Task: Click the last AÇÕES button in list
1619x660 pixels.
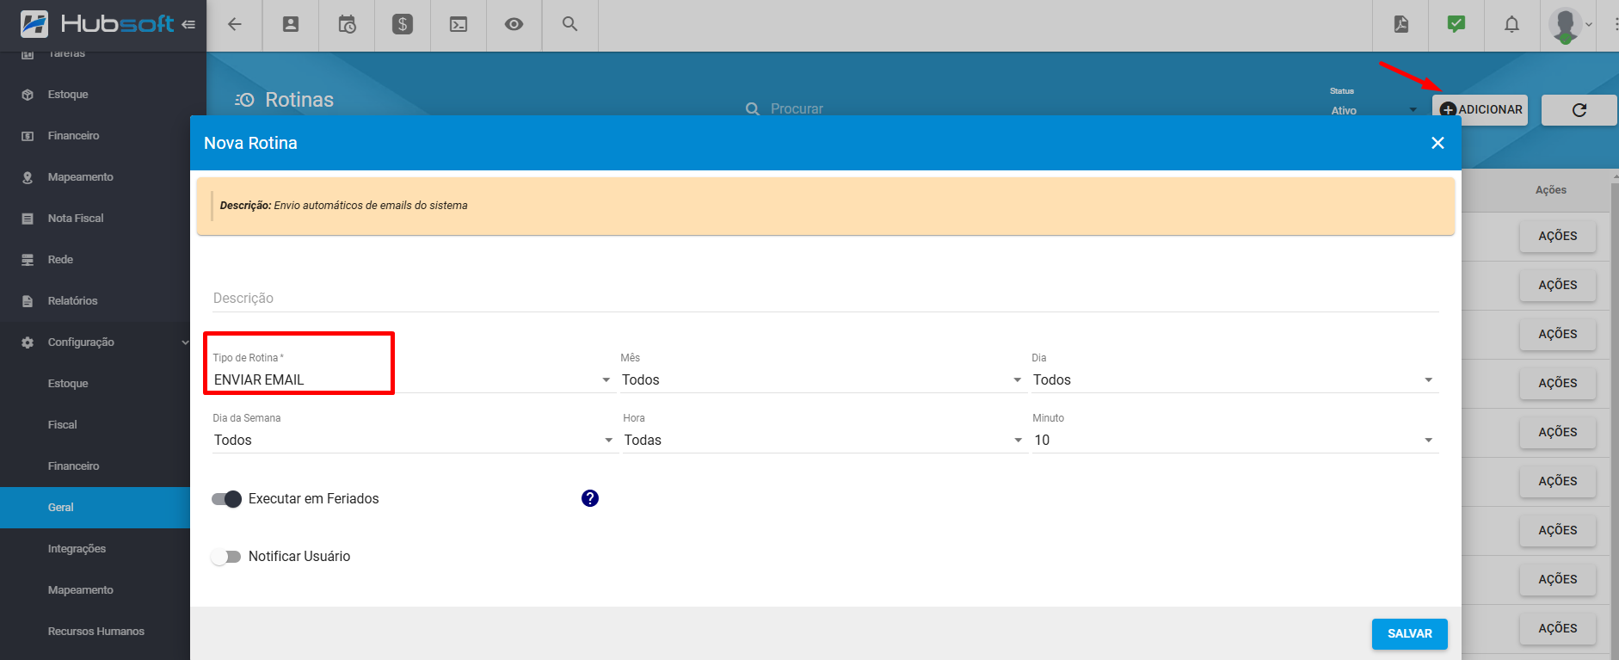Action: (x=1558, y=629)
